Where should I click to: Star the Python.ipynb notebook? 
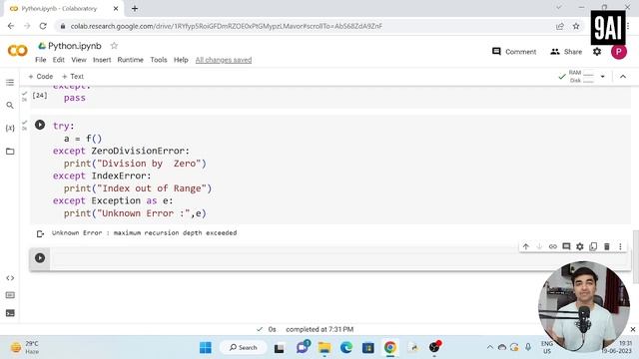tap(114, 46)
